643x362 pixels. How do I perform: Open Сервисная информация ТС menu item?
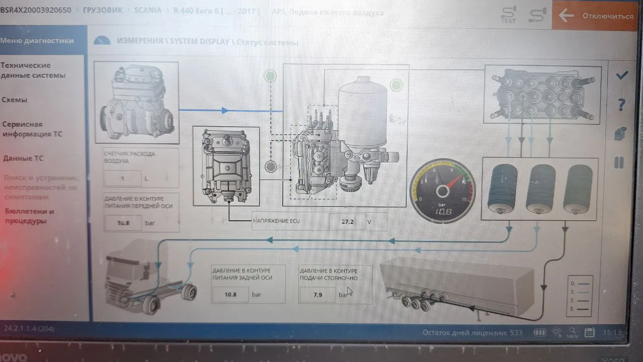coord(32,129)
